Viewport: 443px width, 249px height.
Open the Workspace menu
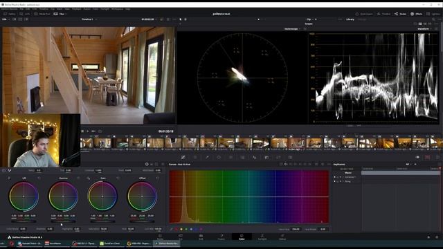117,9
